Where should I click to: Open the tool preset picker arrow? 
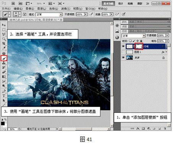click(10, 14)
